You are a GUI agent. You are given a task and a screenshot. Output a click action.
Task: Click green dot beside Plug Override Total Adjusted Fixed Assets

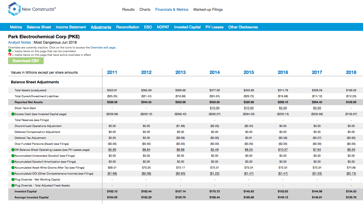pos(13,185)
